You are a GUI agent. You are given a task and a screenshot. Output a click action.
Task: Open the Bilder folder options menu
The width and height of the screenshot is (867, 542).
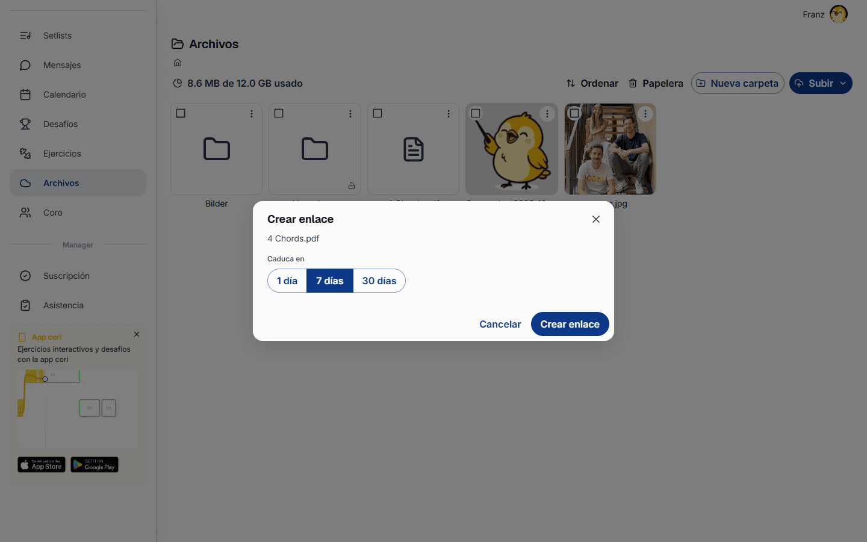coord(252,114)
